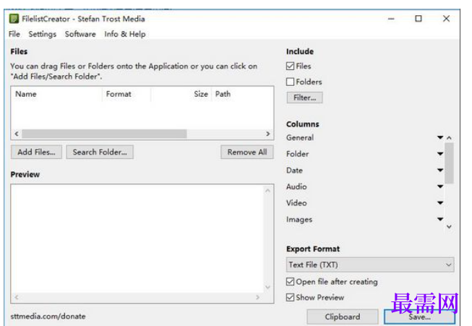Minimize the FilelistCreator window
Viewport: 472px width, 326px height.
point(391,19)
